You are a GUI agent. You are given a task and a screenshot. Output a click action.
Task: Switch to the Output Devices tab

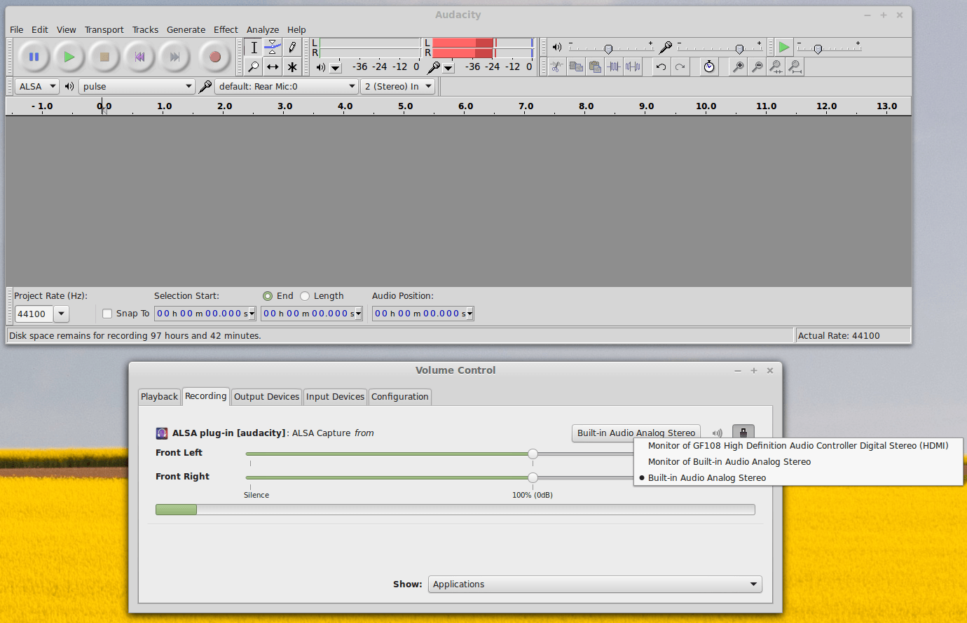pos(266,396)
